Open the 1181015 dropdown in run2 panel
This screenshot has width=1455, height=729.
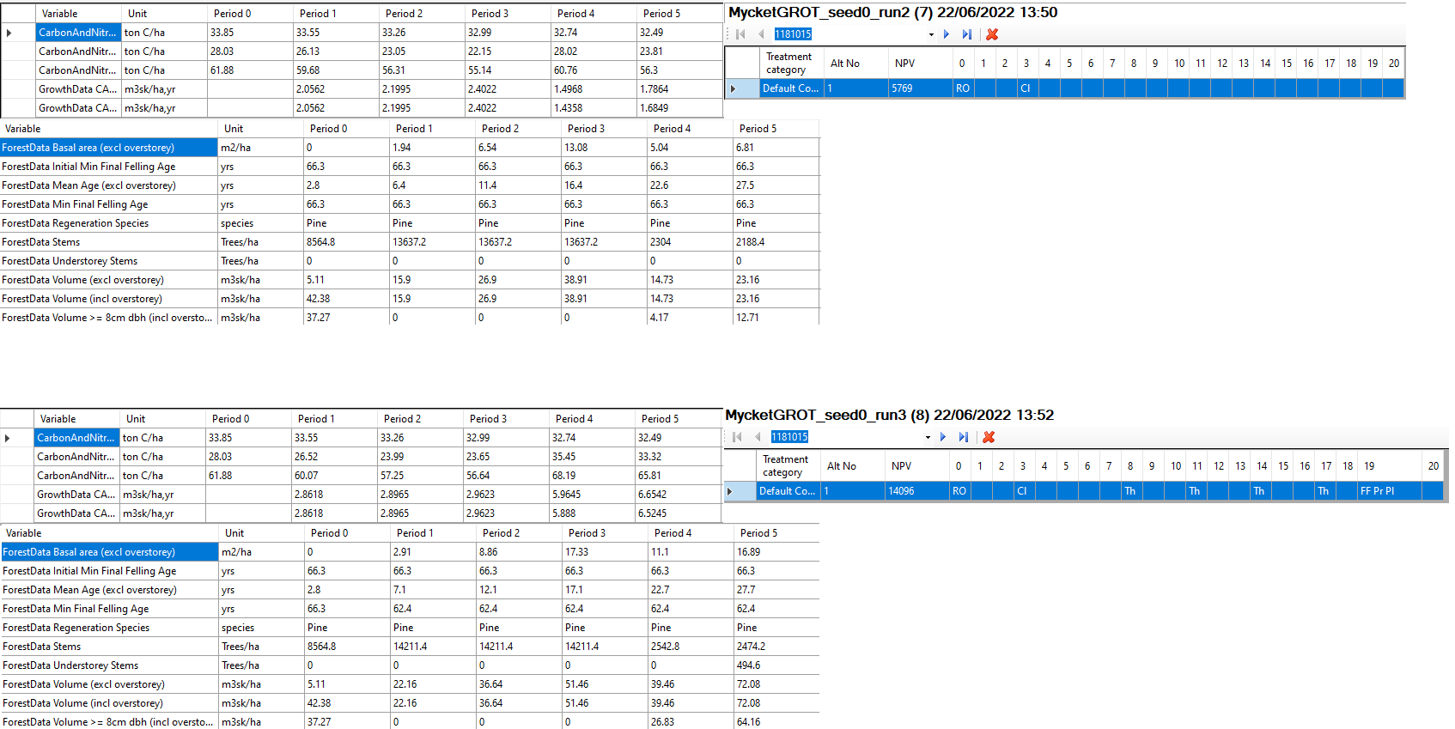(931, 35)
